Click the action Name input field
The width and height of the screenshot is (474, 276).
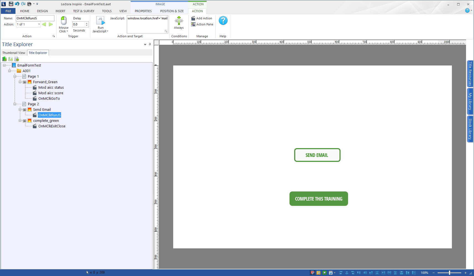click(35, 18)
